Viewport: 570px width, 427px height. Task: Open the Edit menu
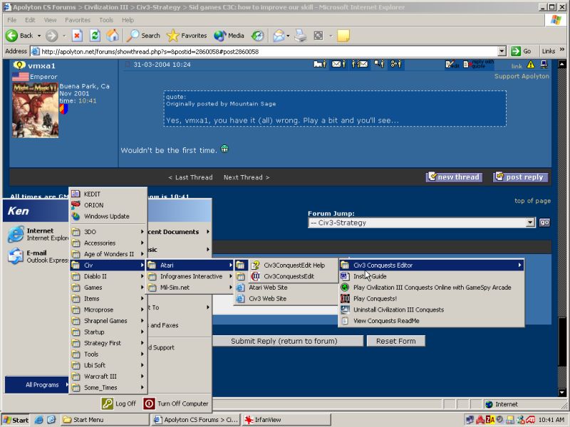click(x=30, y=20)
